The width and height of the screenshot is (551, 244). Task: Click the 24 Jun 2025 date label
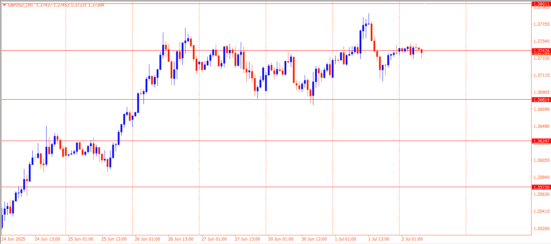[x=14, y=239]
